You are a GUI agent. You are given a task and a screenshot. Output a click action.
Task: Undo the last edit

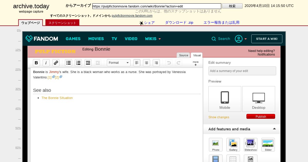pyautogui.click(x=169, y=63)
